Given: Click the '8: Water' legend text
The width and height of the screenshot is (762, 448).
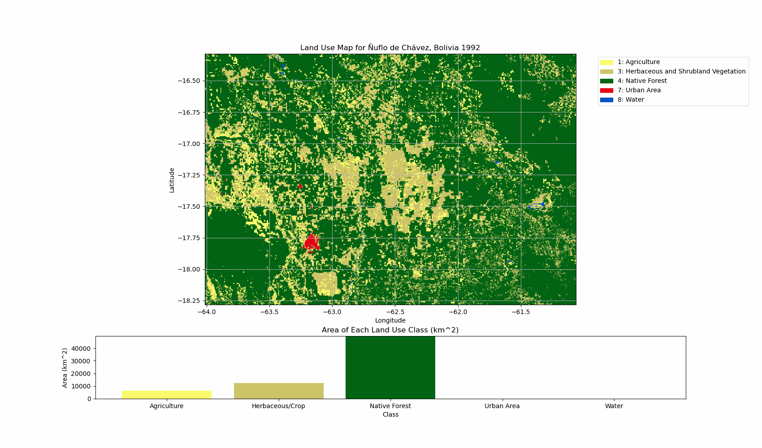Looking at the screenshot, I should coord(631,100).
